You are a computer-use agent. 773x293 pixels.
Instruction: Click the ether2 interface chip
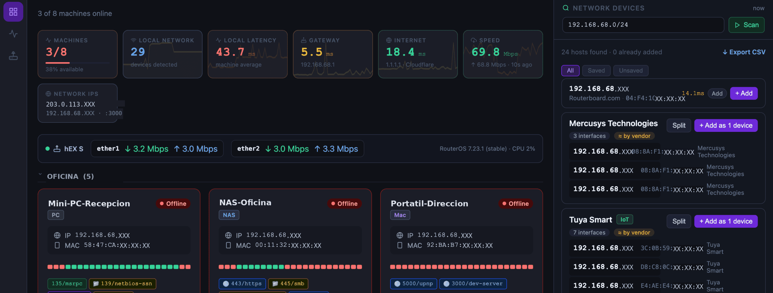click(x=297, y=149)
